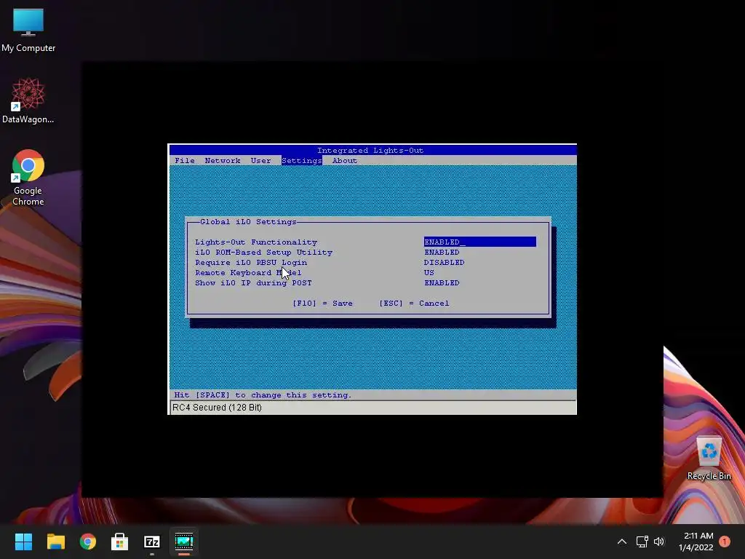Open the network status tray icon
745x559 pixels.
[x=642, y=542]
